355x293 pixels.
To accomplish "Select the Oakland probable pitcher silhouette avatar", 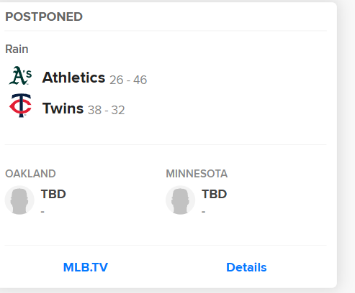I will [x=19, y=200].
